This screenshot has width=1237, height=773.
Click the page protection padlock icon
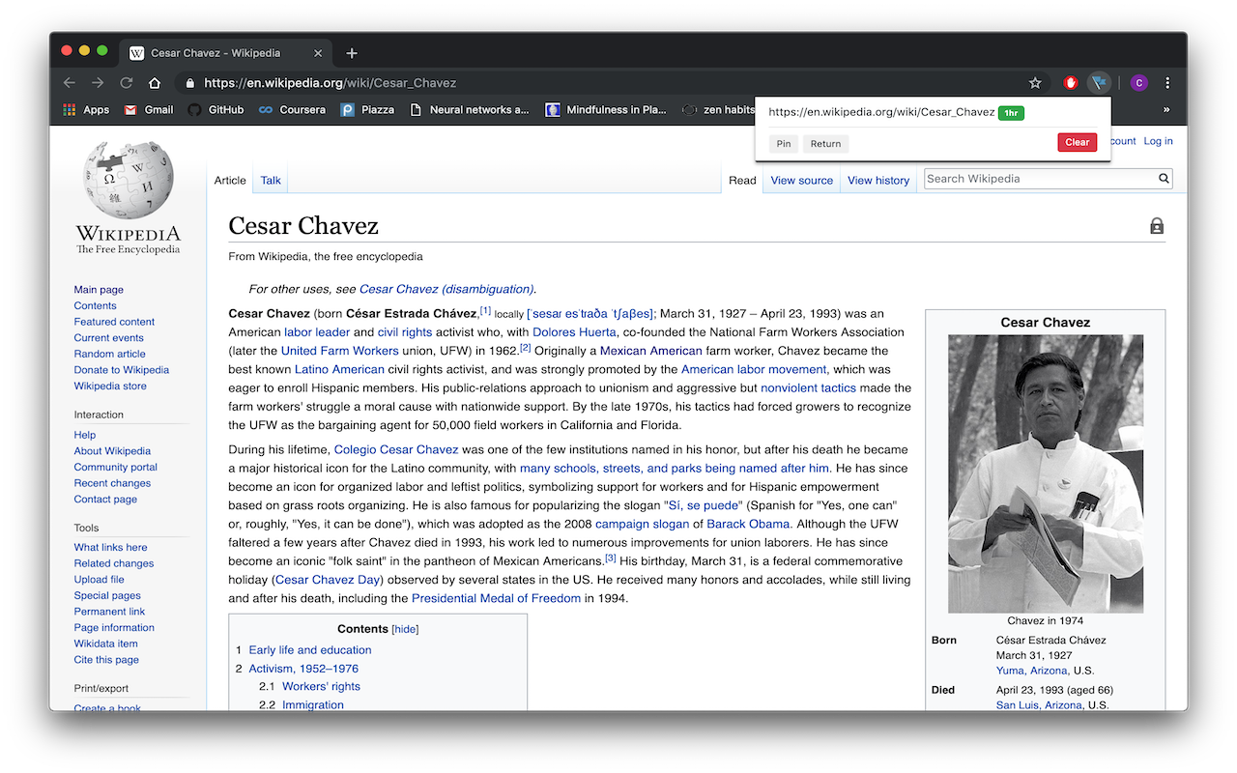(1157, 226)
